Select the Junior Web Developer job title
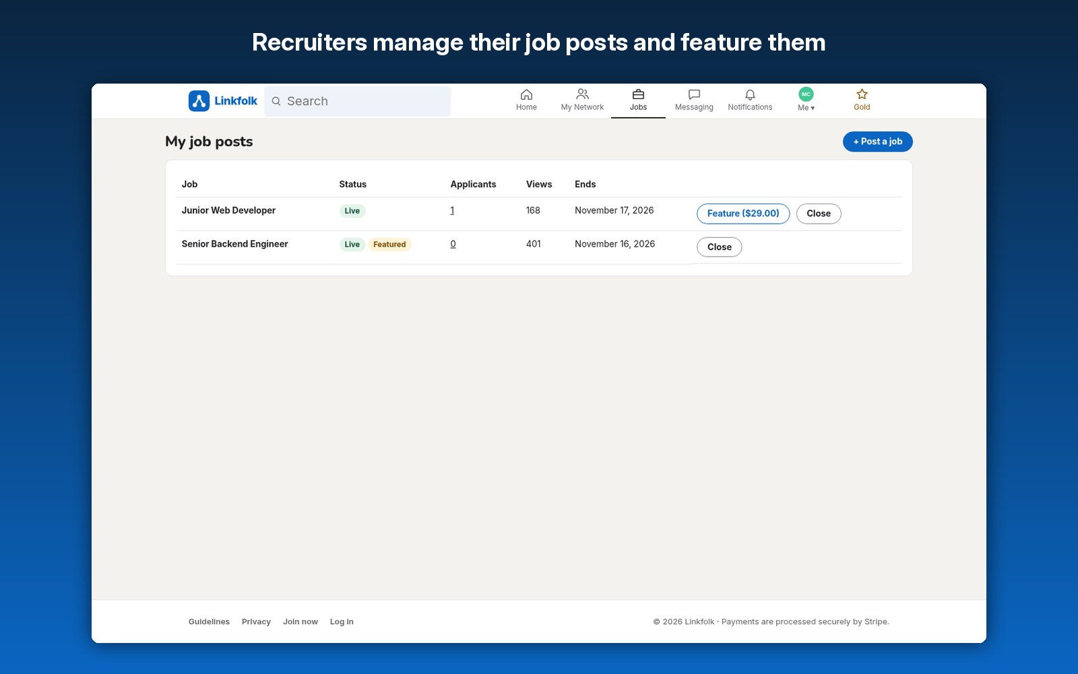This screenshot has width=1078, height=674. (228, 210)
